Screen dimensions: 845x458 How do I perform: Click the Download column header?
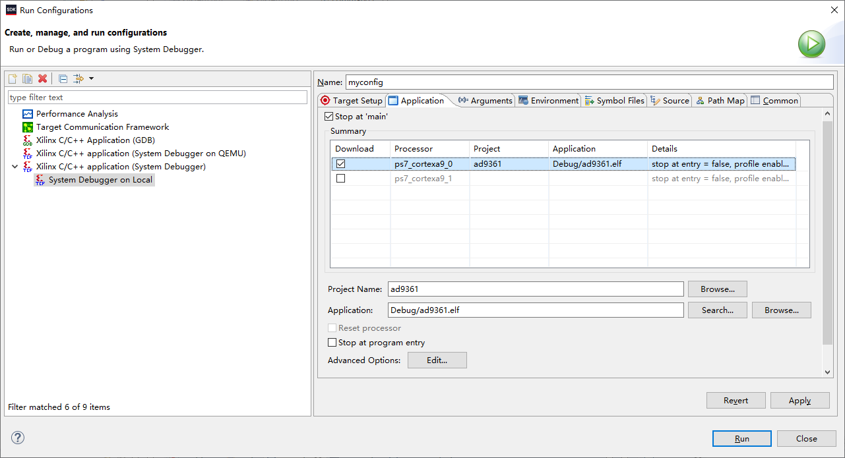click(x=361, y=149)
